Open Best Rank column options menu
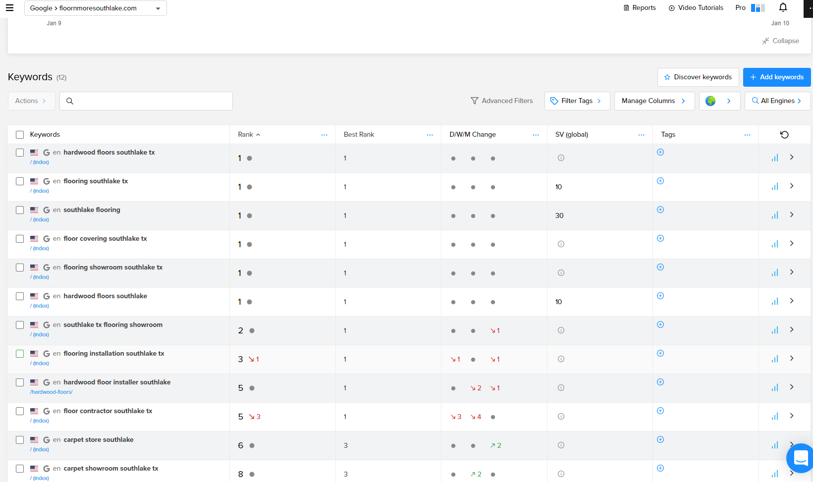This screenshot has width=813, height=482. 430,135
